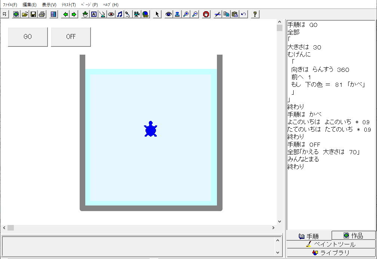Click the code line 'みんなとまる'
Viewport: 377px width, 259px height.
click(303, 159)
